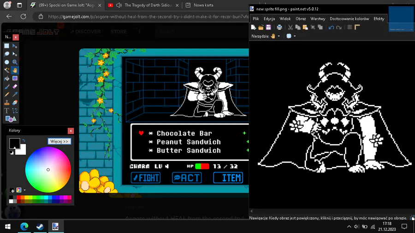Image resolution: width=415 pixels, height=233 pixels.
Task: Click the Print icon in paint.net
Action: (x=279, y=27)
